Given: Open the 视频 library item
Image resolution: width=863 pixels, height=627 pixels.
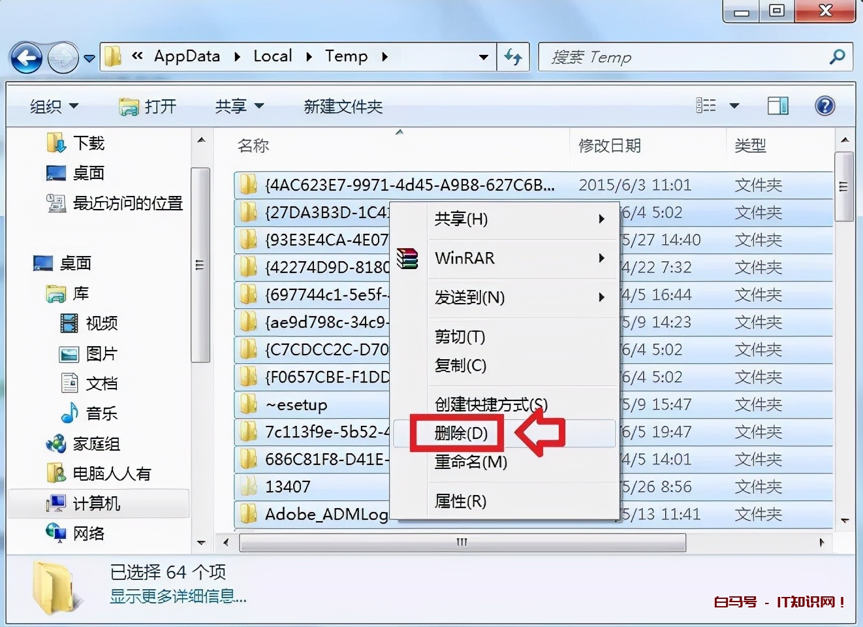Looking at the screenshot, I should [x=101, y=323].
